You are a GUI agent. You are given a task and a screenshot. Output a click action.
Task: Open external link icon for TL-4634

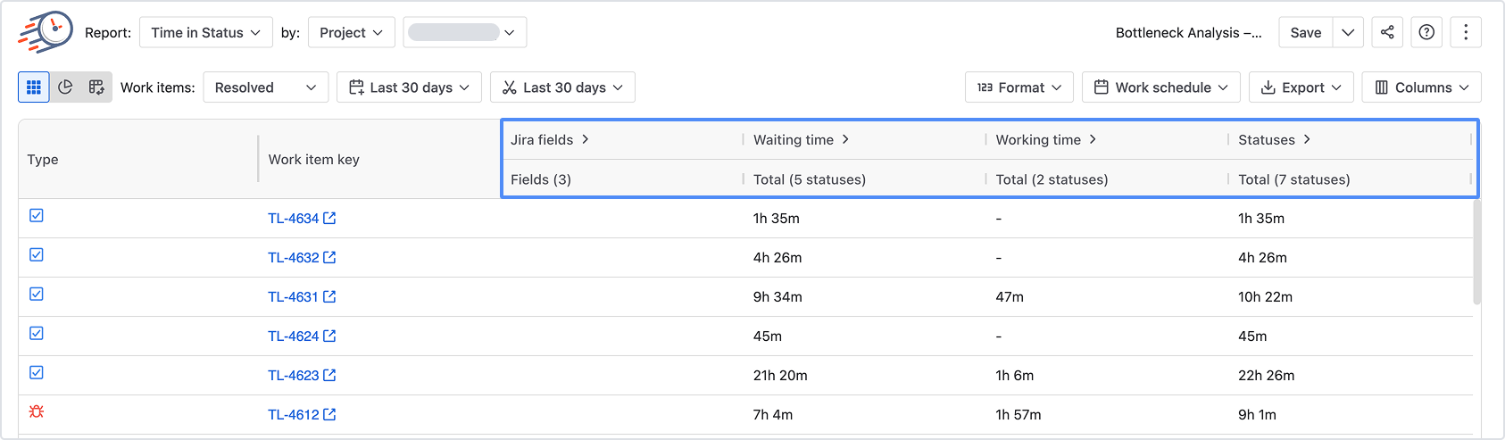click(329, 218)
